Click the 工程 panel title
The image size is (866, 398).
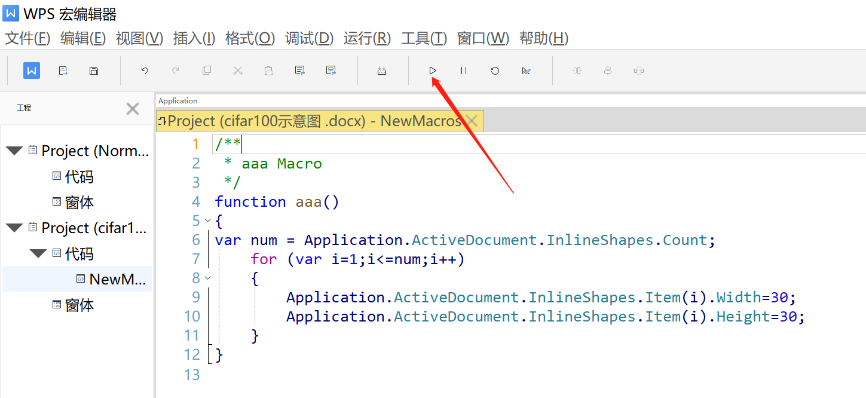coord(24,108)
